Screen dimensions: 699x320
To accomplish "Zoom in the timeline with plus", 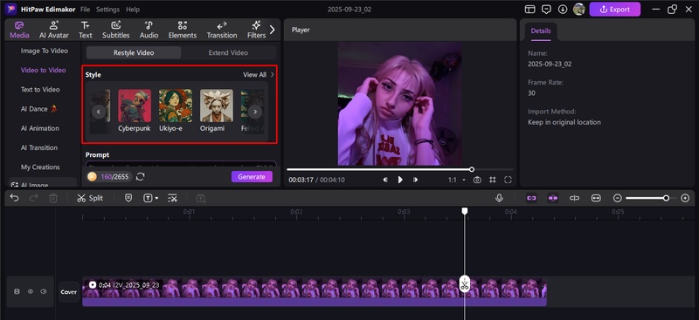I will [x=685, y=198].
